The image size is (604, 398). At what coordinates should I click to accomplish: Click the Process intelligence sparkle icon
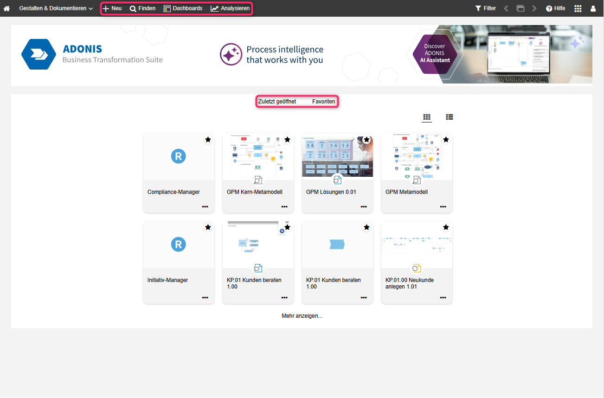231,54
